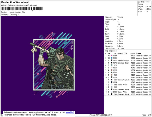Screen dimensions: 152x117
Task: Click the 'St.' column header
Action: coord(116,53)
